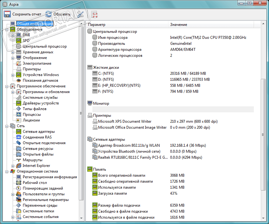
Task: Click the 116965 MB / 233703 MB value
Action: pyautogui.click(x=190, y=79)
